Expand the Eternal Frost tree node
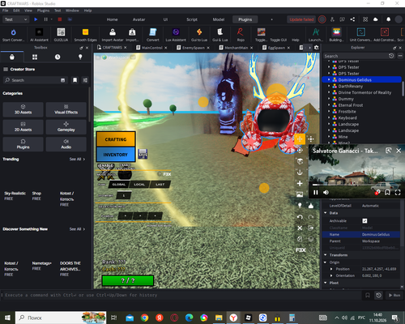The height and width of the screenshot is (324, 405). click(x=329, y=105)
